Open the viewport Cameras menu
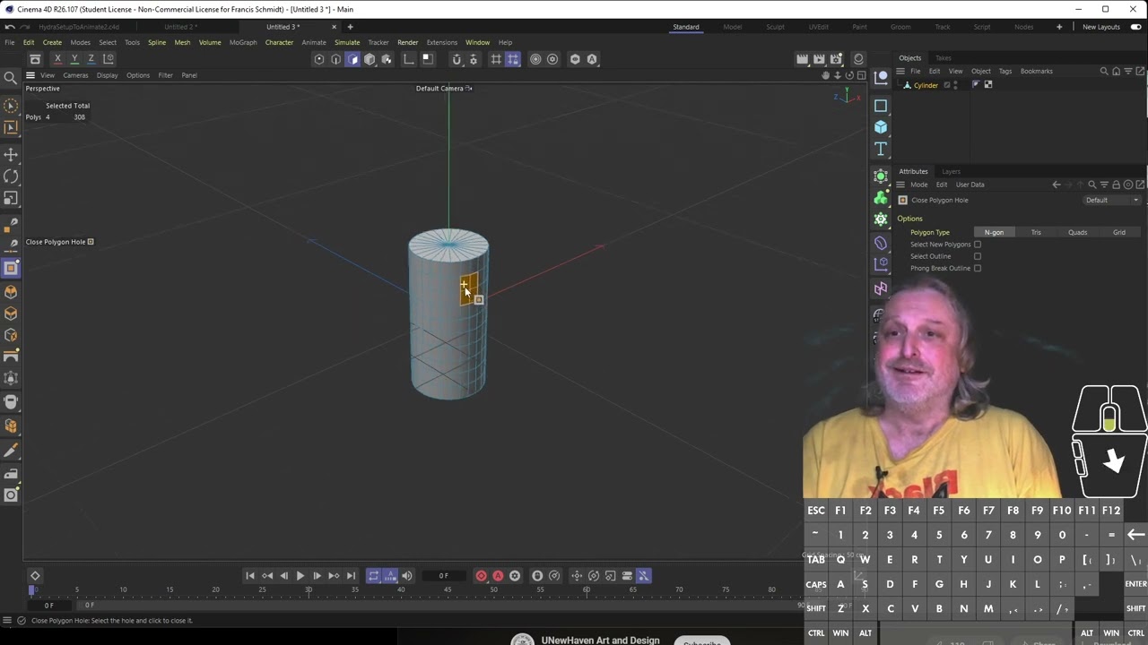Screen dimensions: 1148x645 pyautogui.click(x=75, y=75)
